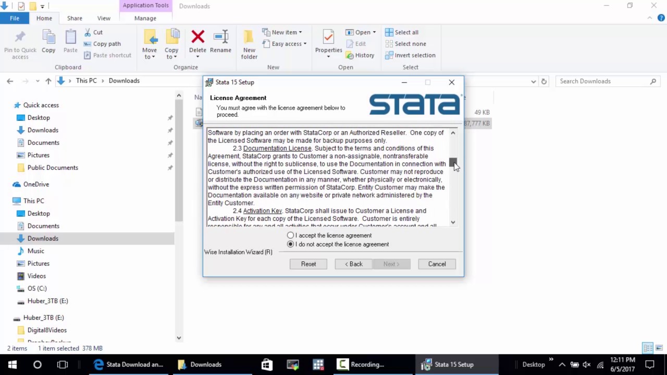
Task: Click the Copy ribbon icon
Action: point(48,37)
